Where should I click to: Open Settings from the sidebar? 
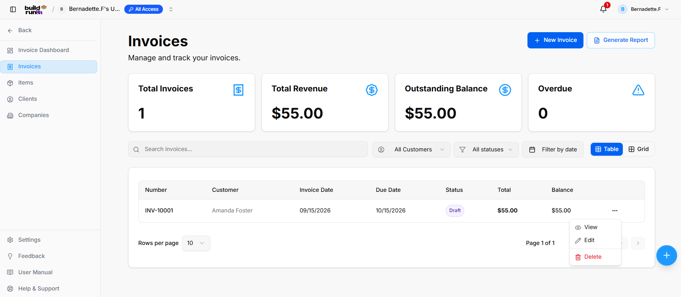[49, 240]
